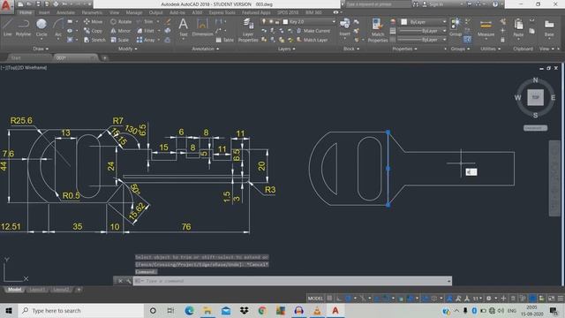Screen dimensions: 565x318
Task: Toggle clean screen in status bar
Action: [551, 299]
